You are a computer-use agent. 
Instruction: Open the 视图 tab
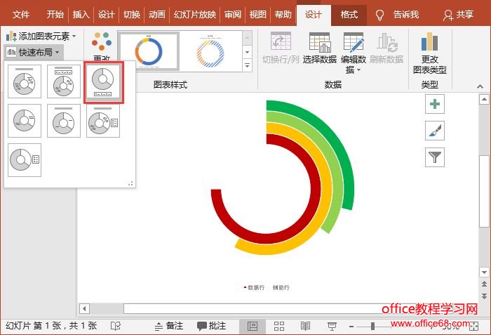pos(257,15)
